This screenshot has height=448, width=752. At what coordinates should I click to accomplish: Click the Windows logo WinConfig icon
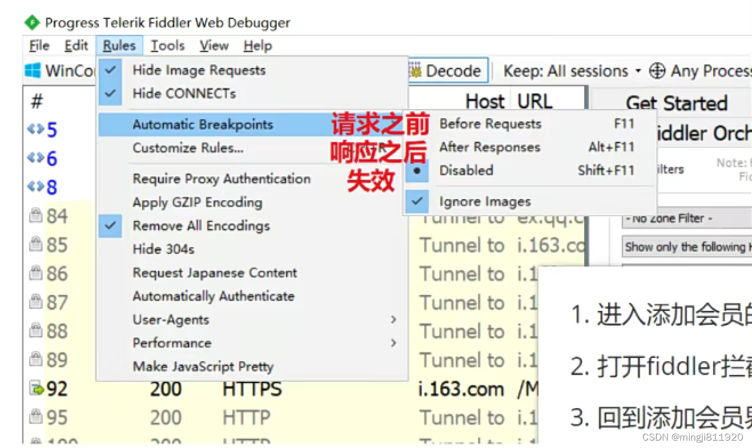point(33,71)
